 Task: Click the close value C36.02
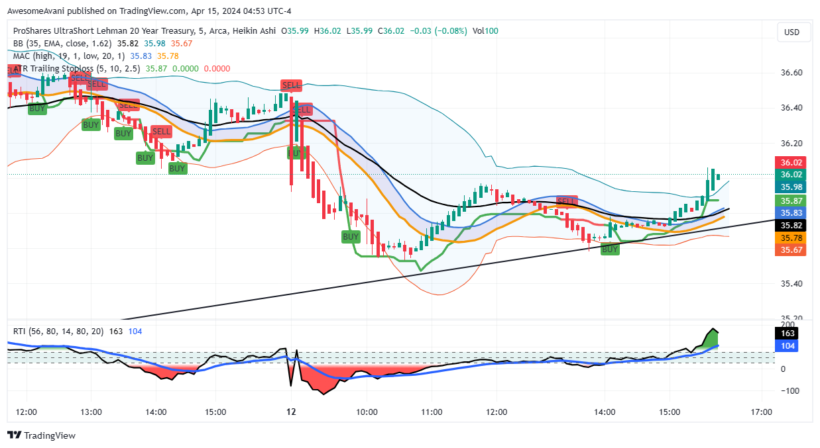pos(392,31)
